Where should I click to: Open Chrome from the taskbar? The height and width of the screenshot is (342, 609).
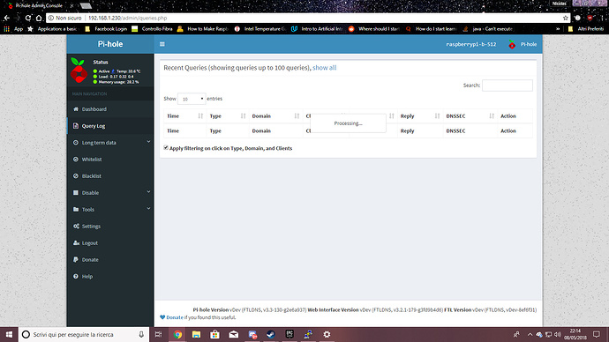[177, 334]
